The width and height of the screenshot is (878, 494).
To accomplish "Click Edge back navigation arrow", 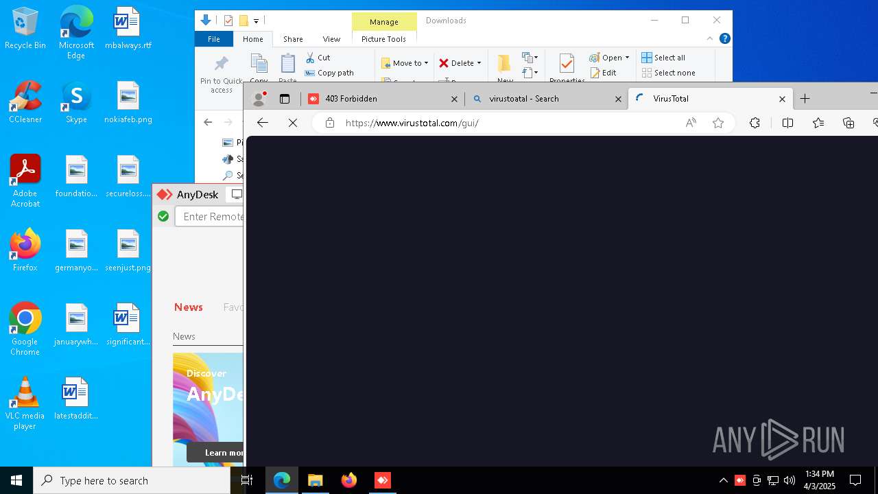I will click(x=262, y=123).
